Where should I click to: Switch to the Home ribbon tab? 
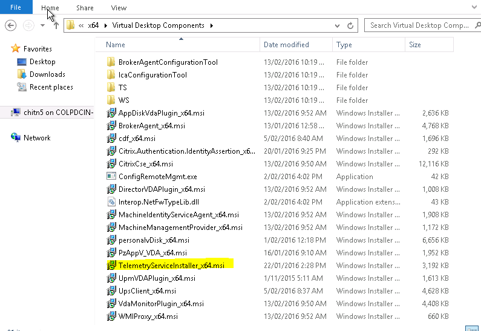coord(50,8)
